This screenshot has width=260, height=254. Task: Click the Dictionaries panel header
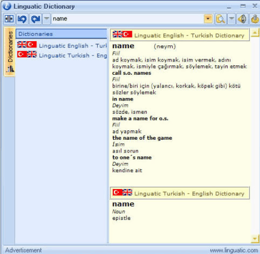(x=61, y=34)
